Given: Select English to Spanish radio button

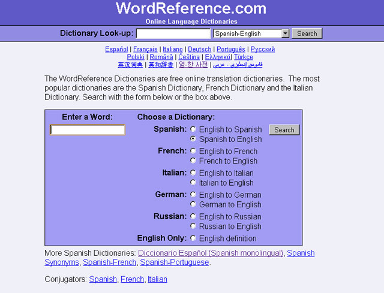Looking at the screenshot, I should 193,129.
